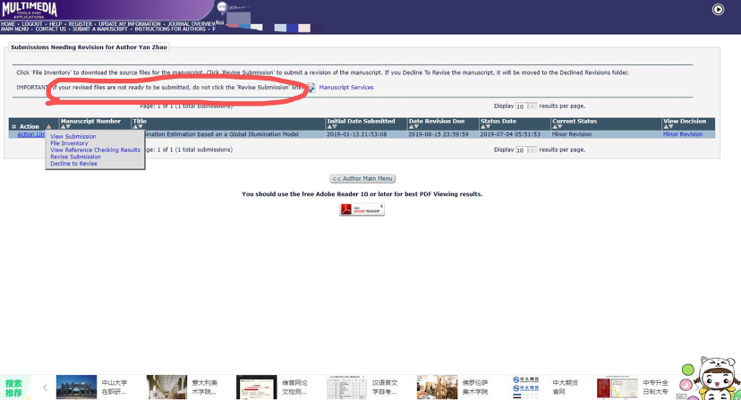Select Decline to Revise menu entry
Viewport: 741px width, 400px height.
click(73, 164)
